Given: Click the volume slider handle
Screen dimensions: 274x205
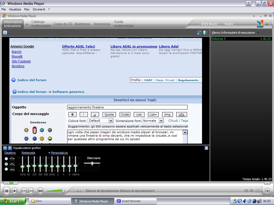Looking at the screenshot, I should [63, 191].
